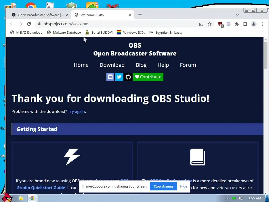
Task: Click the Chrome taskbar button
Action: tap(32, 198)
